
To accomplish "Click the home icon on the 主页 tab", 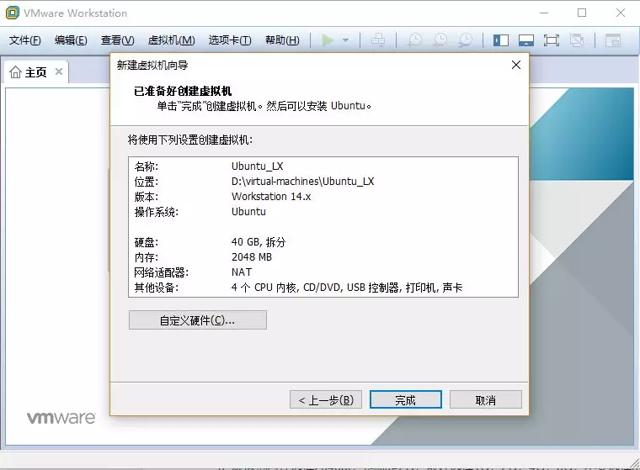I will point(15,72).
